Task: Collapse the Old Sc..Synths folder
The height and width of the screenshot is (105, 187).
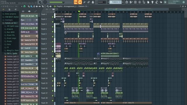Action: pos(11,53)
